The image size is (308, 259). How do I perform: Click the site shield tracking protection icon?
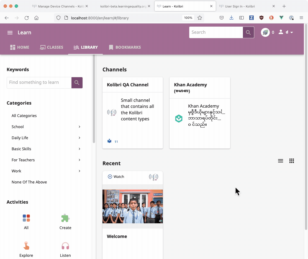pos(58,18)
